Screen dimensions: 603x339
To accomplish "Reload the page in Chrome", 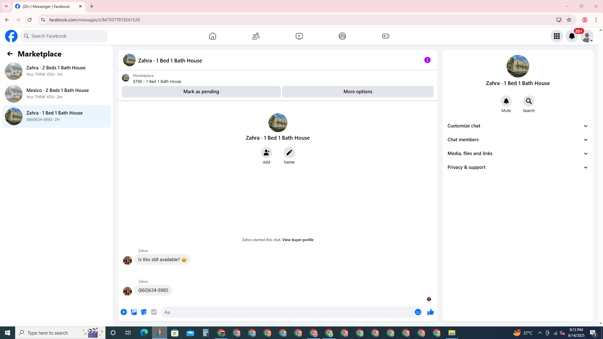I will [x=30, y=20].
